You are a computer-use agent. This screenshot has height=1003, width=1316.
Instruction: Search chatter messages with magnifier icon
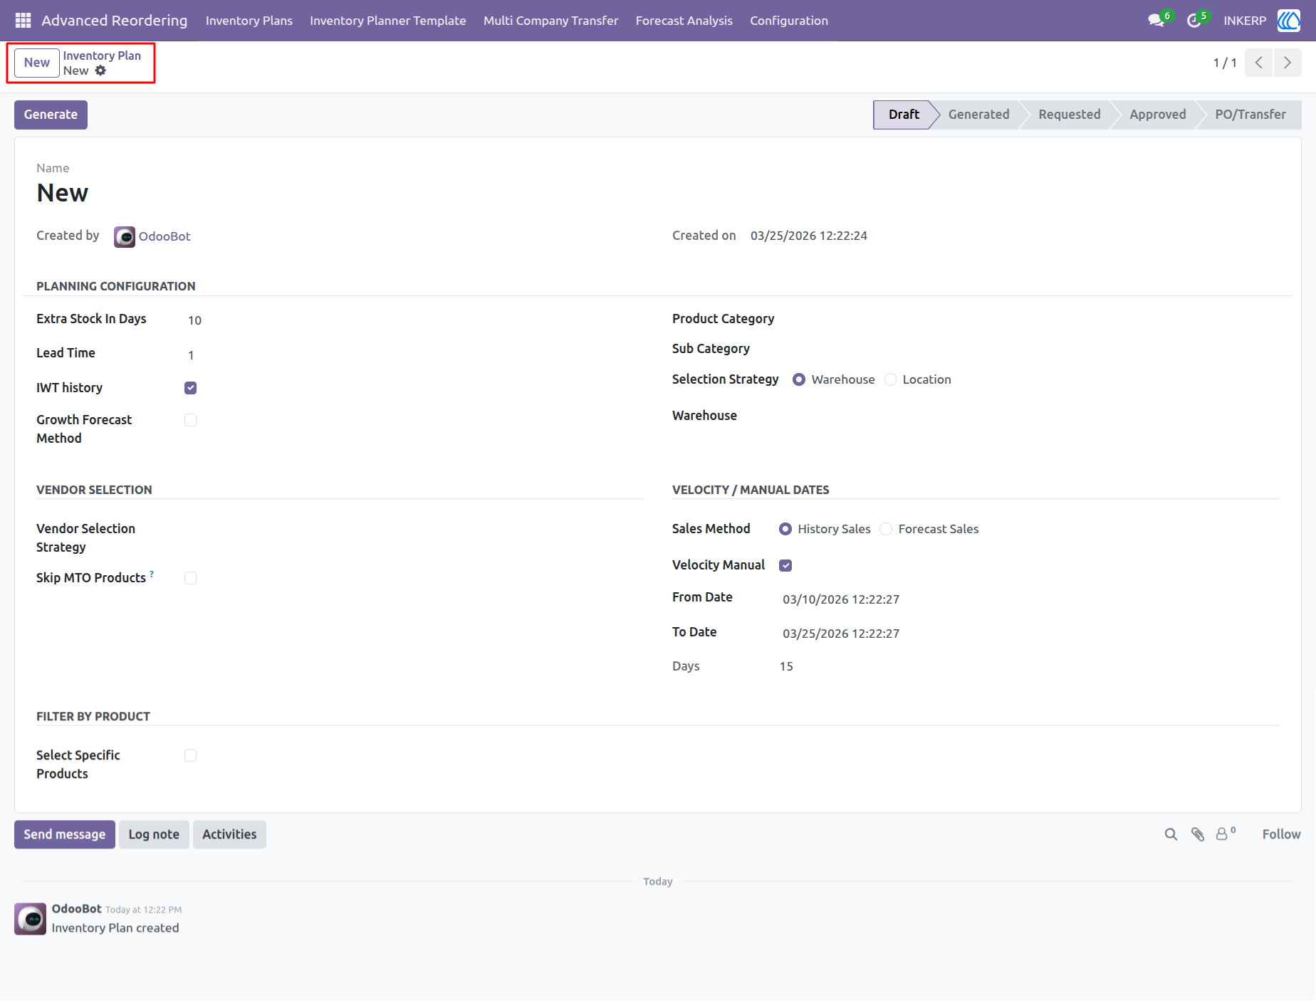(x=1171, y=834)
